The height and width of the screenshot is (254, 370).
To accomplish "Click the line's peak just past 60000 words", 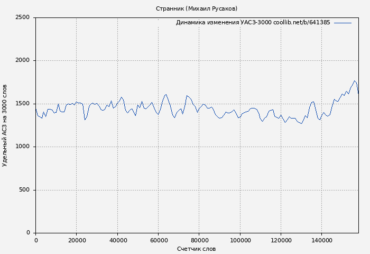I will point(166,95).
